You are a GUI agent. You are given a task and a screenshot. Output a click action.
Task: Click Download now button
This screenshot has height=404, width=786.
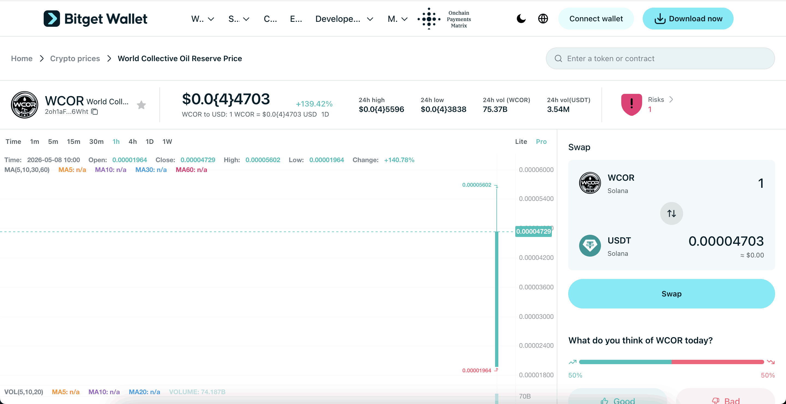[x=688, y=19]
